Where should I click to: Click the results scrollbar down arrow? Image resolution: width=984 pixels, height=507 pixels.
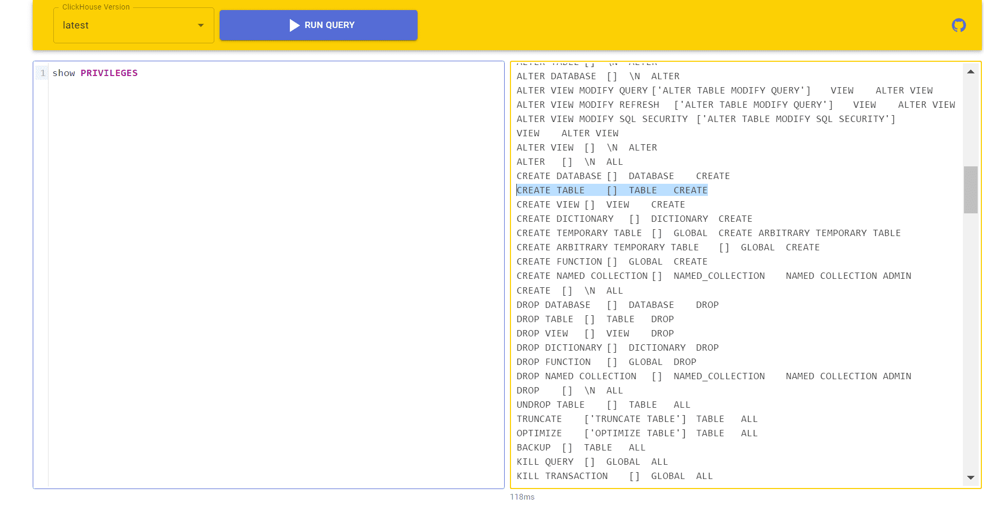(970, 477)
